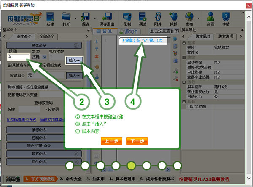
Task: Open the 会员 member icon
Action: [210, 19]
